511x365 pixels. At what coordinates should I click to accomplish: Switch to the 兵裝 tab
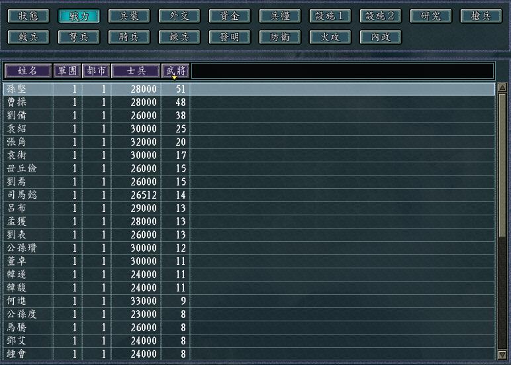pyautogui.click(x=129, y=16)
